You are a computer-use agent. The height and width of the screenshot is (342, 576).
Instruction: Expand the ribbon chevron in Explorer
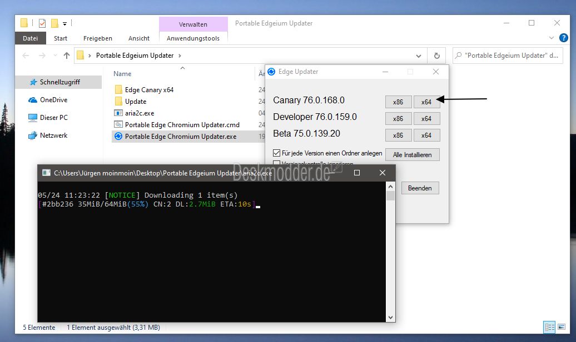coord(551,38)
